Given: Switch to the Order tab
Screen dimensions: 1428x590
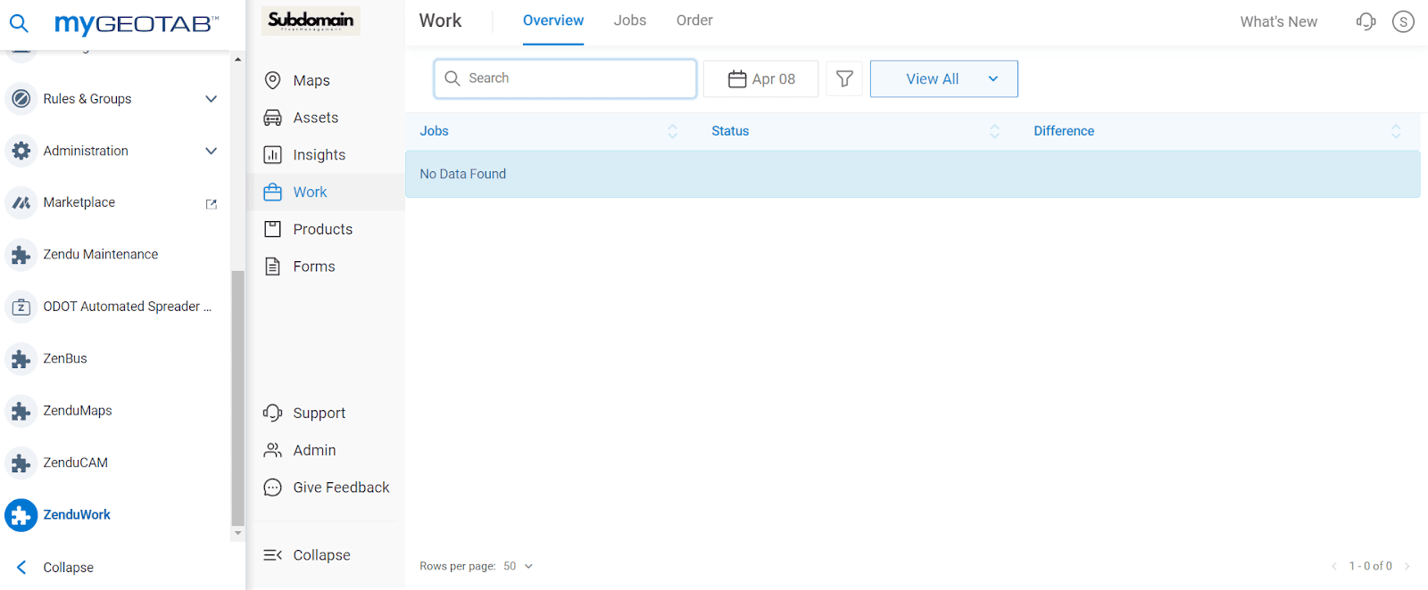Looking at the screenshot, I should [x=694, y=20].
